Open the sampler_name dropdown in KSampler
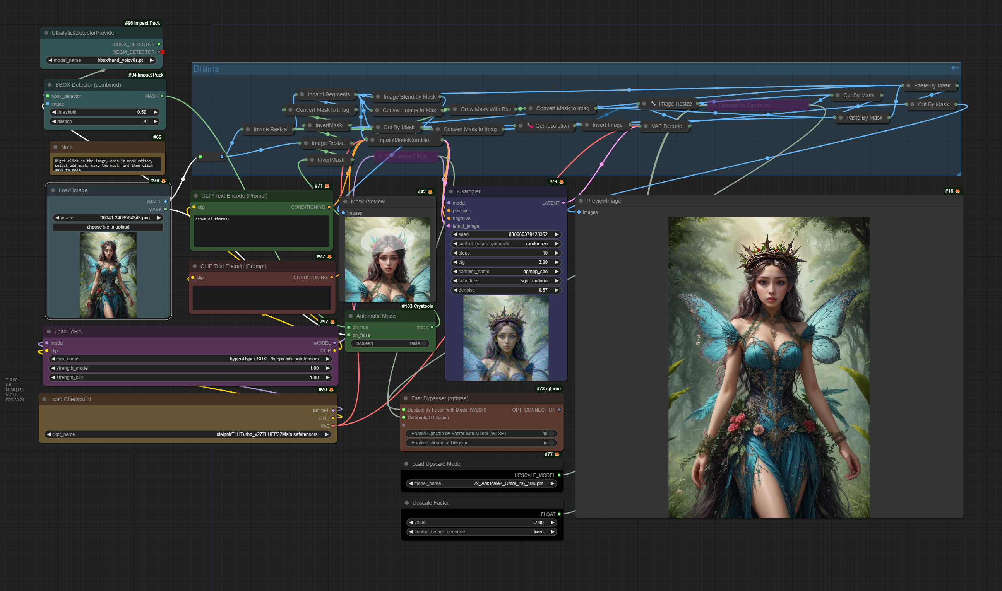 pos(505,272)
